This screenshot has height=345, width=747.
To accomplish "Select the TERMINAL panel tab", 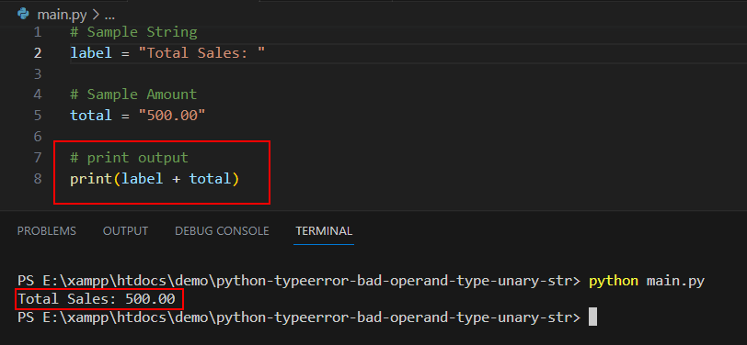I will click(x=324, y=231).
